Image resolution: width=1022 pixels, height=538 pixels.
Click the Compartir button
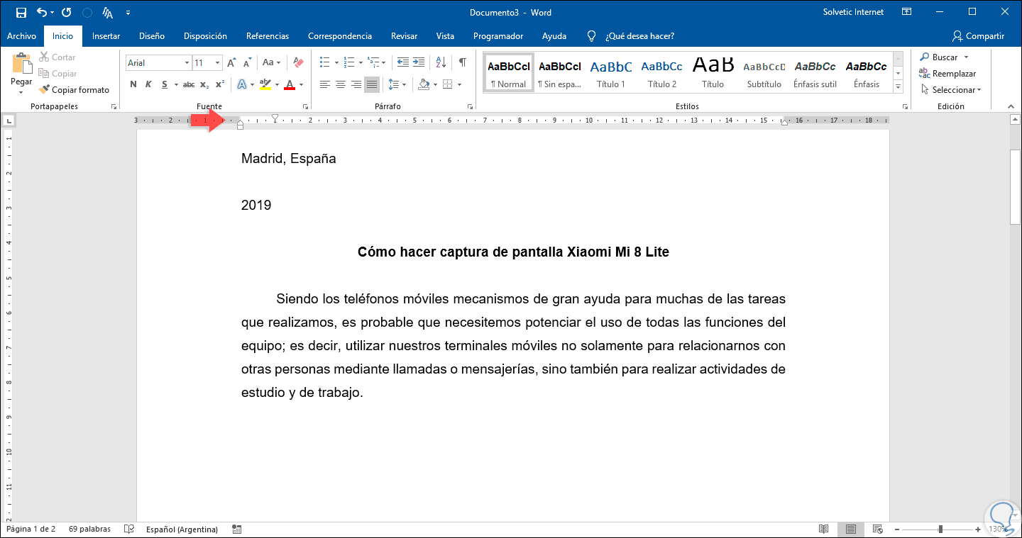pos(979,36)
